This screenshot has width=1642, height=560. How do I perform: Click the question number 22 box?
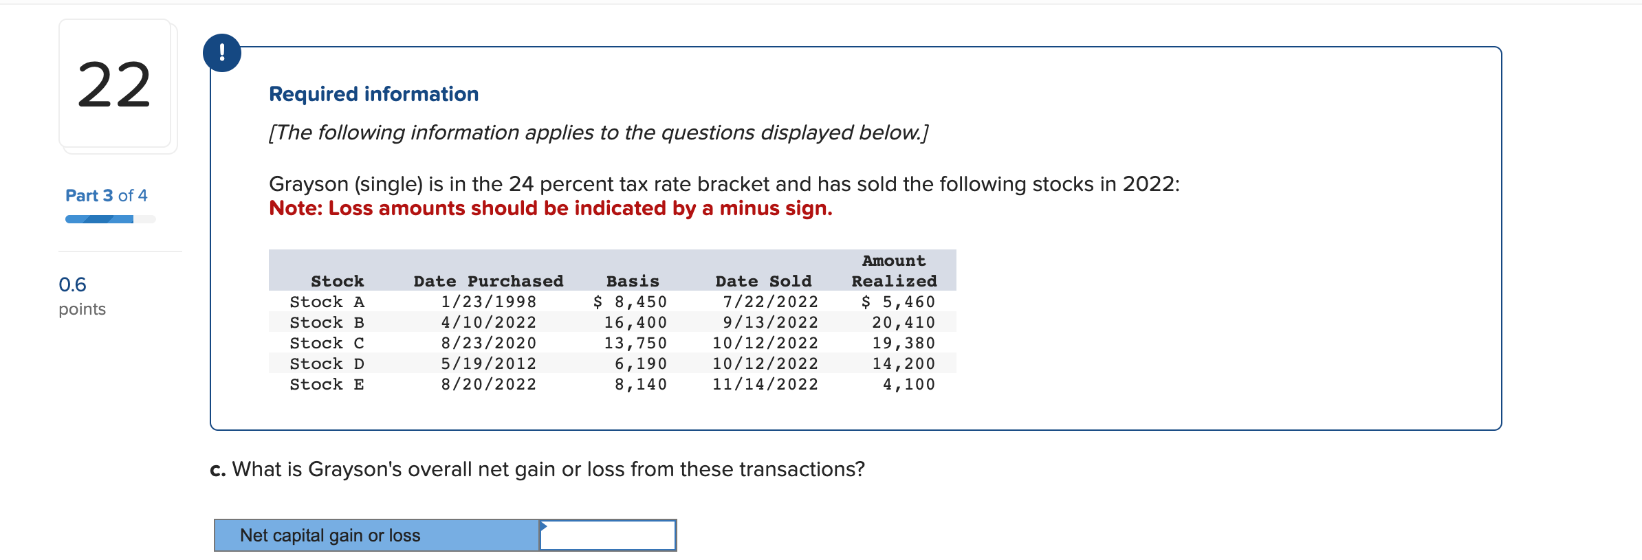115,84
